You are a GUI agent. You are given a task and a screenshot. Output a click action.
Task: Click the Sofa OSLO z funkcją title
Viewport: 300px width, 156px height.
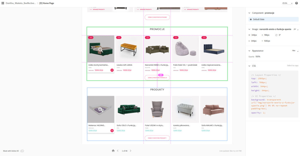pos(127,126)
